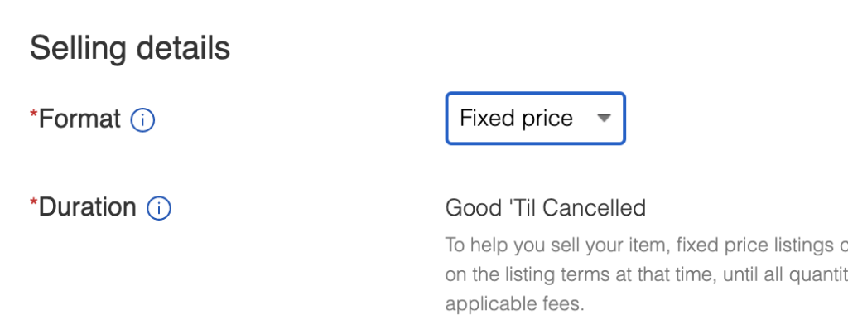Click the line 'on the listing terms'
This screenshot has width=848, height=325.
(646, 274)
